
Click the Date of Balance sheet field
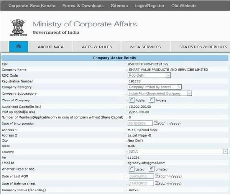141,183
